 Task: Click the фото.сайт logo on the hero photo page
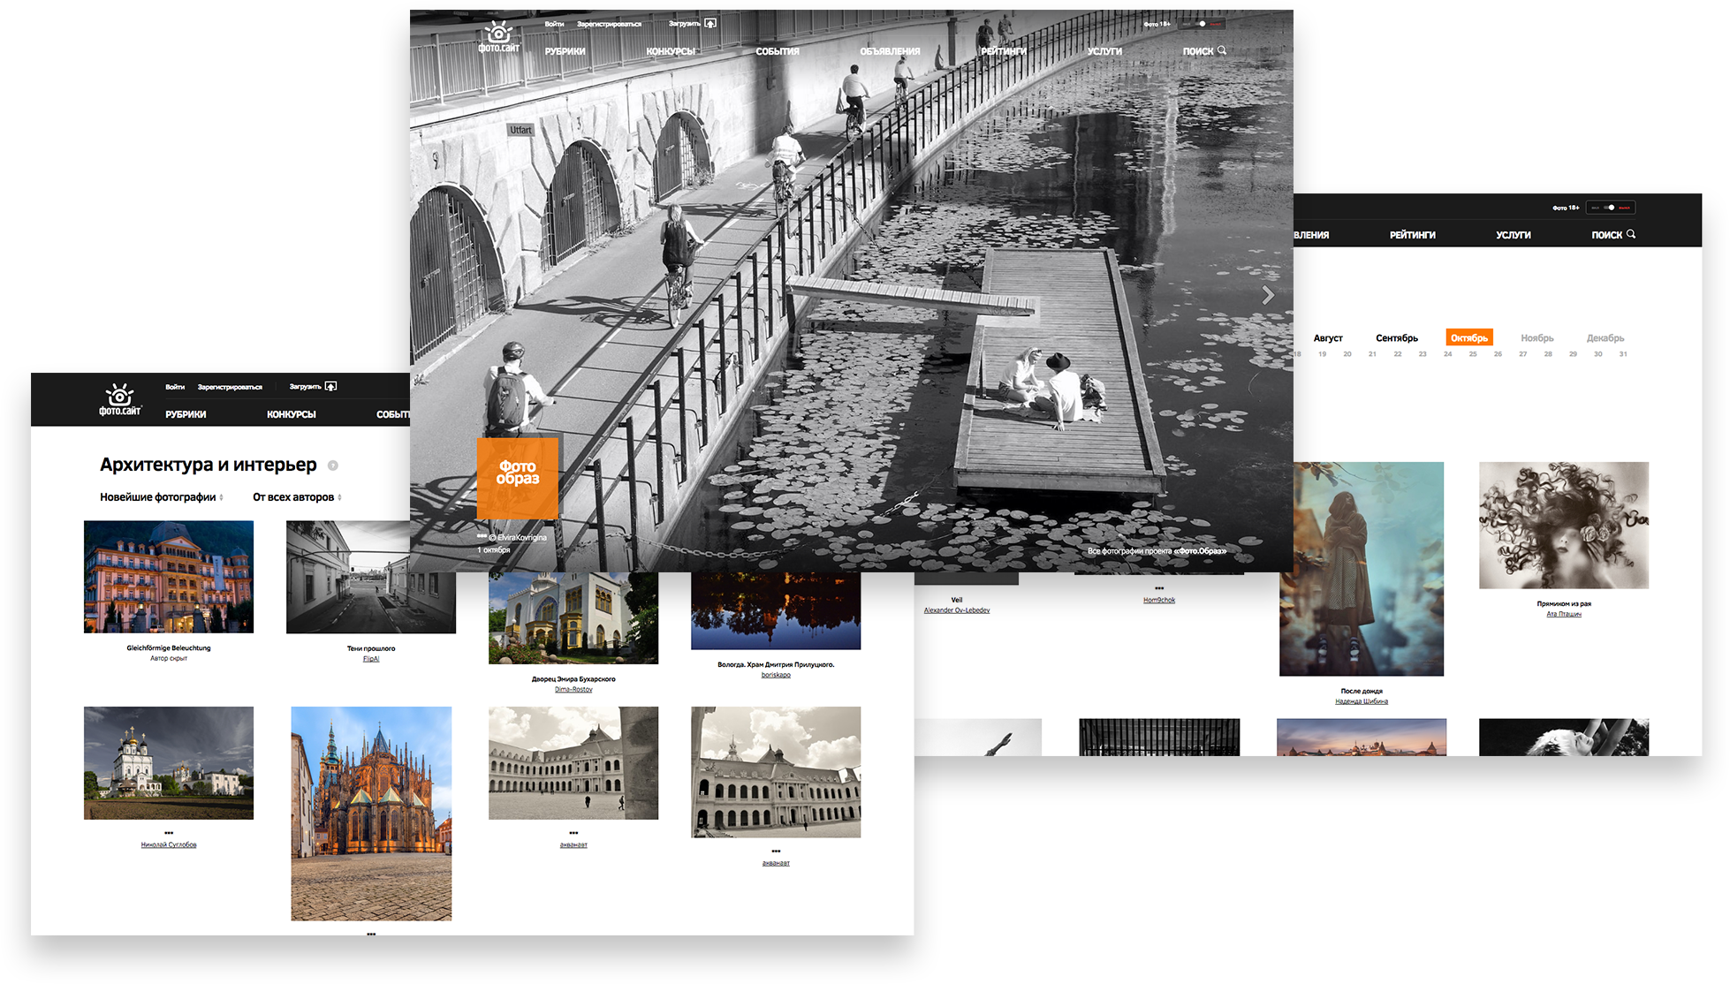499,36
